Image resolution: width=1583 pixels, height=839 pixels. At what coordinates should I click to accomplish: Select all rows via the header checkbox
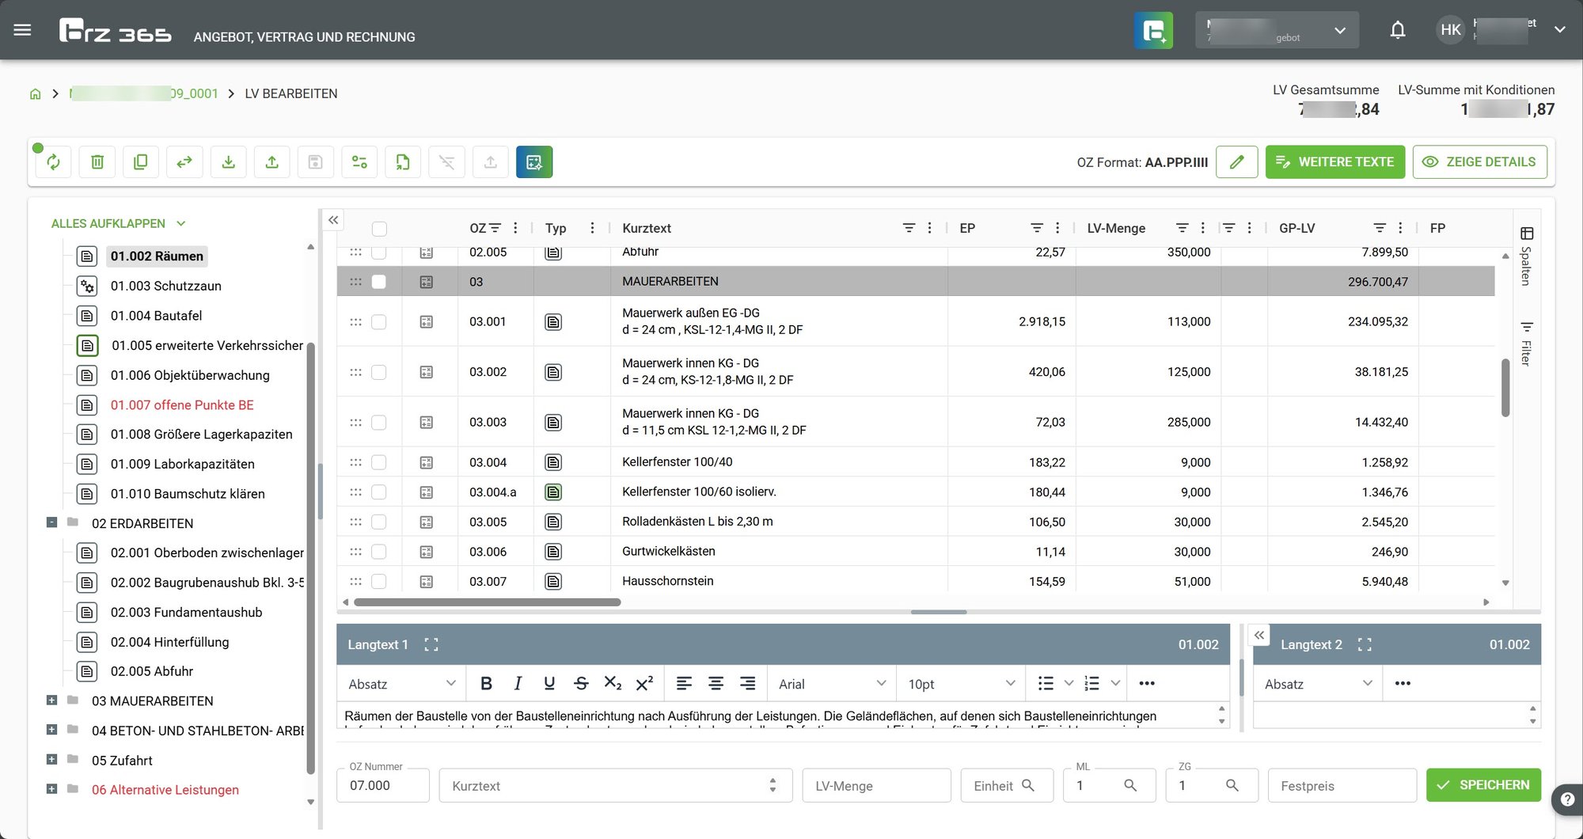[379, 229]
